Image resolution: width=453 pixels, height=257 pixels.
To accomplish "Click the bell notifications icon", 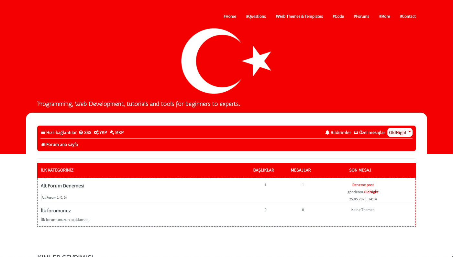I will [327, 132].
